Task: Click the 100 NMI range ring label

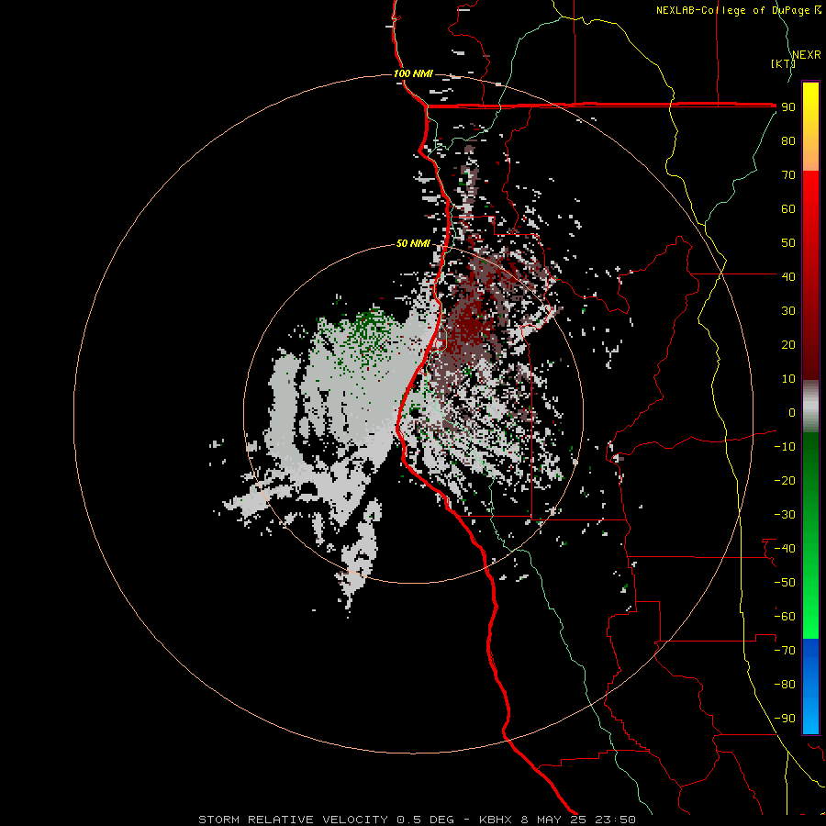Action: [x=413, y=73]
